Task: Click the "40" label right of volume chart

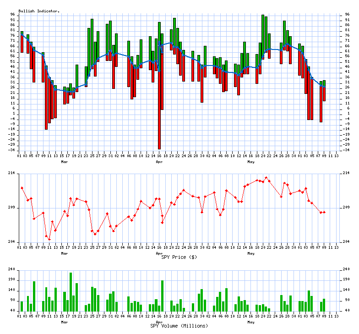Action: pos(347,311)
